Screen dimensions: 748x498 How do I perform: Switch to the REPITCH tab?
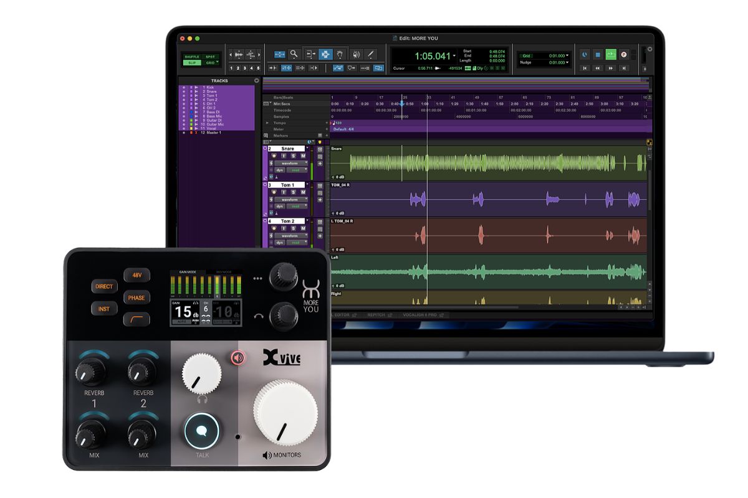pyautogui.click(x=376, y=316)
